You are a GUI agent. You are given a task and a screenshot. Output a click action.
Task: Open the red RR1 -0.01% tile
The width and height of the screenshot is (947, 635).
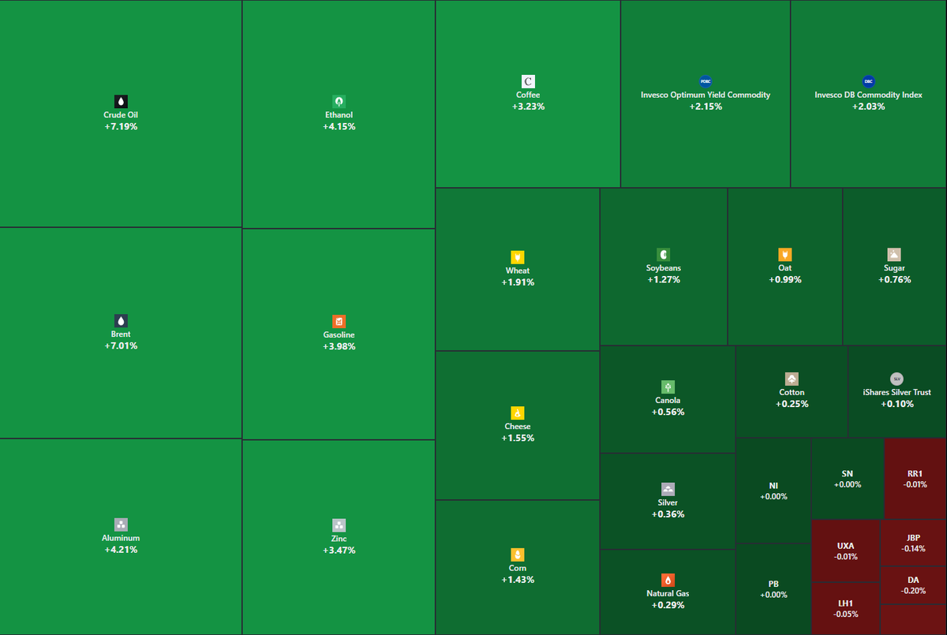(915, 479)
